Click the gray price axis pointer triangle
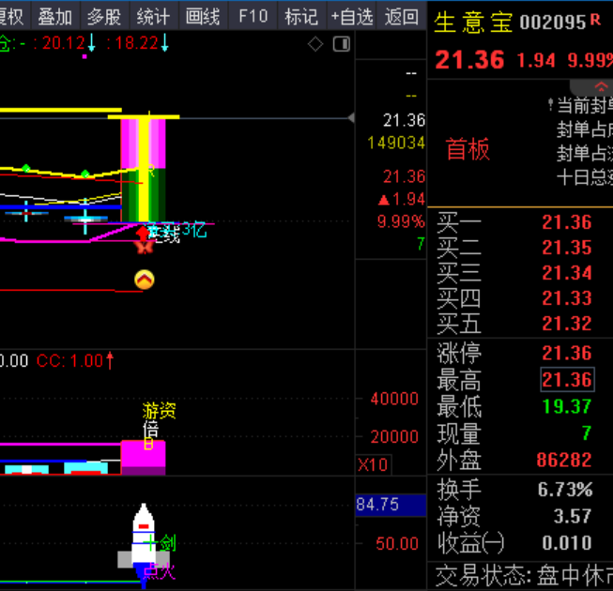The width and height of the screenshot is (613, 591). click(x=351, y=117)
